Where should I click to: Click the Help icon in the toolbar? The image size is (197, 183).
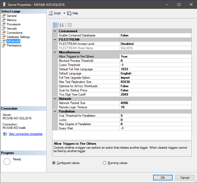click(x=70, y=13)
